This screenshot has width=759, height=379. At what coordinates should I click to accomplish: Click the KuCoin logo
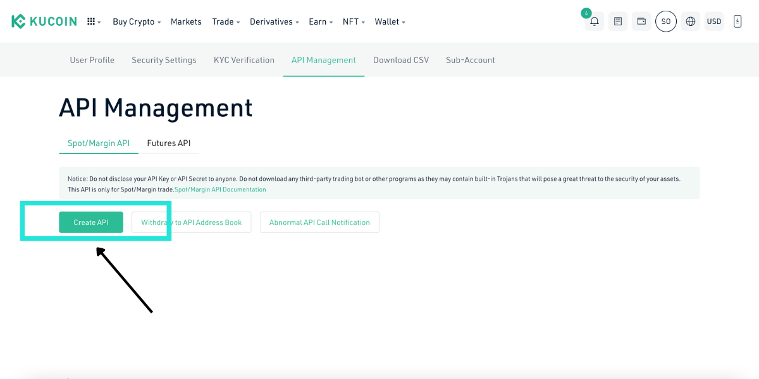tap(44, 21)
